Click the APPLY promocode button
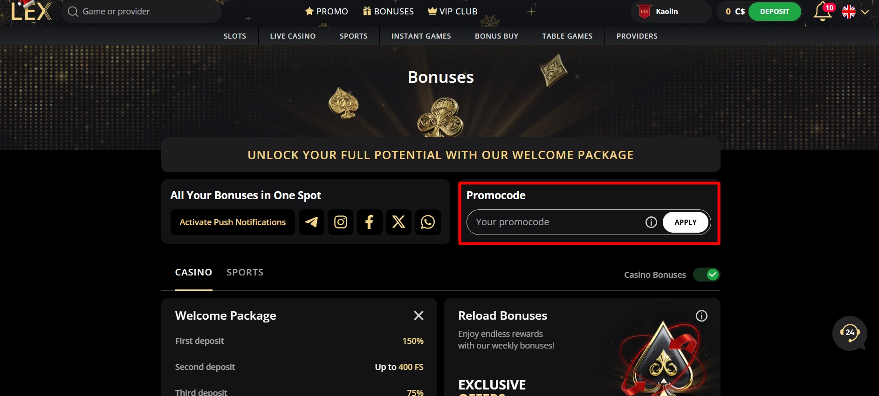The image size is (879, 396). [x=685, y=222]
